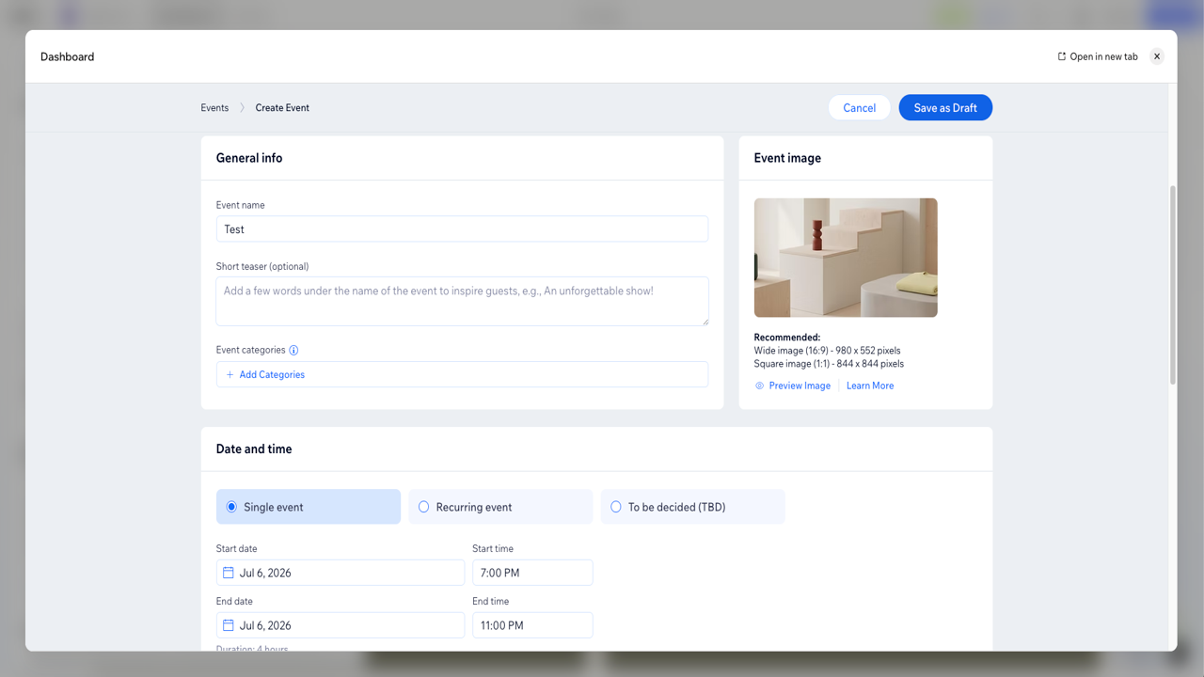Click the Dashboard title text
The image size is (1204, 677).
[x=67, y=56]
